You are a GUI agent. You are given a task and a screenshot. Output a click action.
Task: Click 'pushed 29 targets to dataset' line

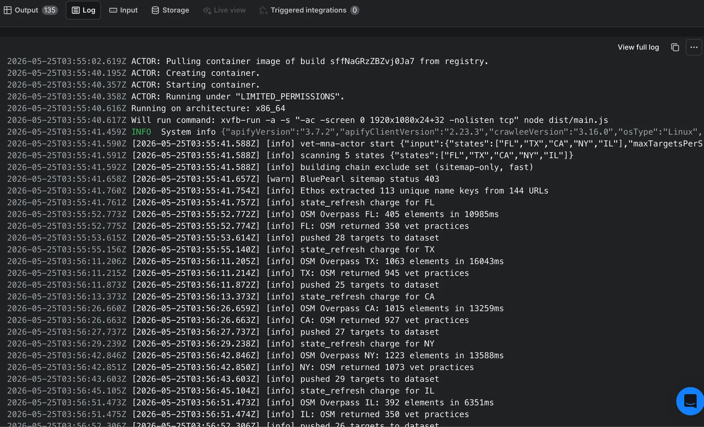coord(223,379)
